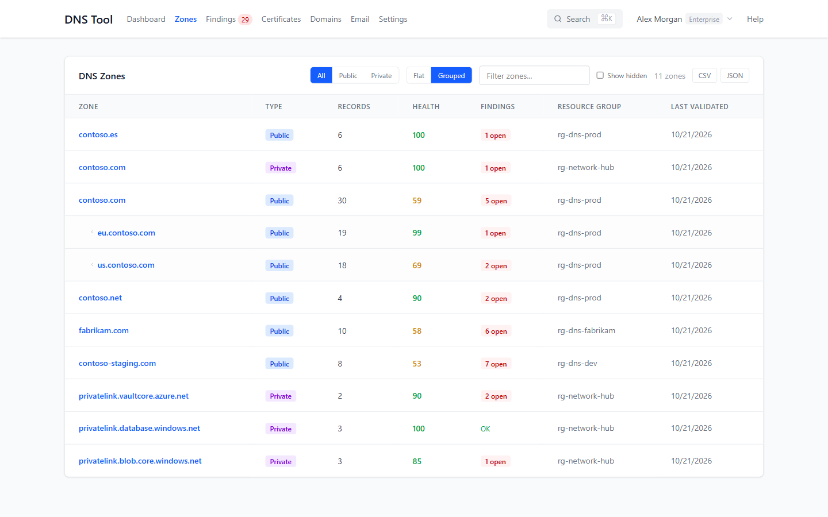Open the contoso.net zone
The width and height of the screenshot is (828, 517).
coord(101,298)
